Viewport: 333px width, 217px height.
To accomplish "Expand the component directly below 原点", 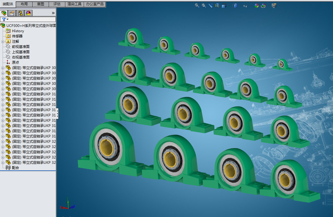I will [3, 68].
